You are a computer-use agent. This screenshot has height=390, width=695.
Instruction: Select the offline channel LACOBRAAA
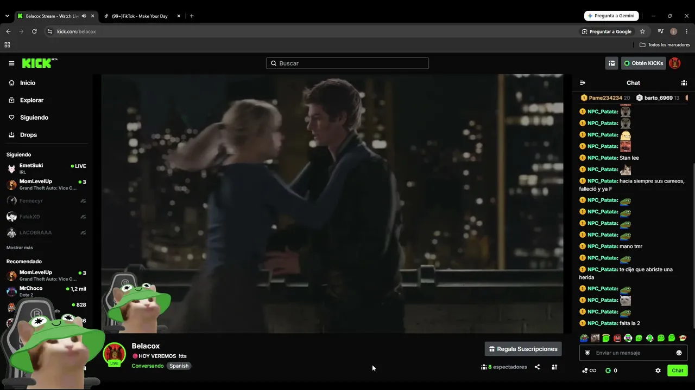[46, 233]
